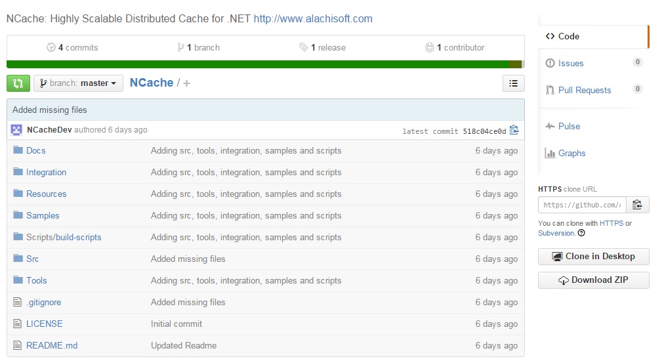
Task: Click the file icon beside .gitignore
Action: (17, 302)
